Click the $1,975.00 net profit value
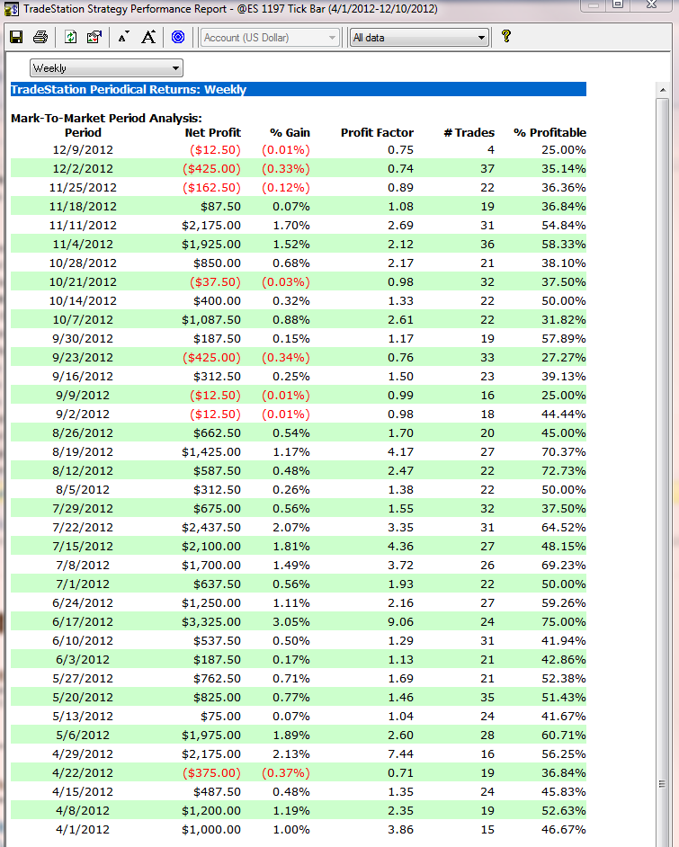 click(x=211, y=736)
